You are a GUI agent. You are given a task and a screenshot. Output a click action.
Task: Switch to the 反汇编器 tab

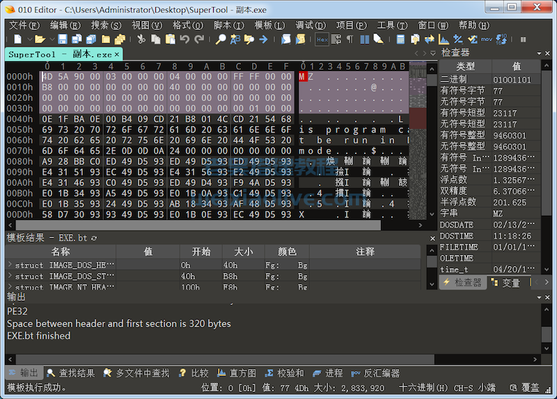click(x=375, y=373)
